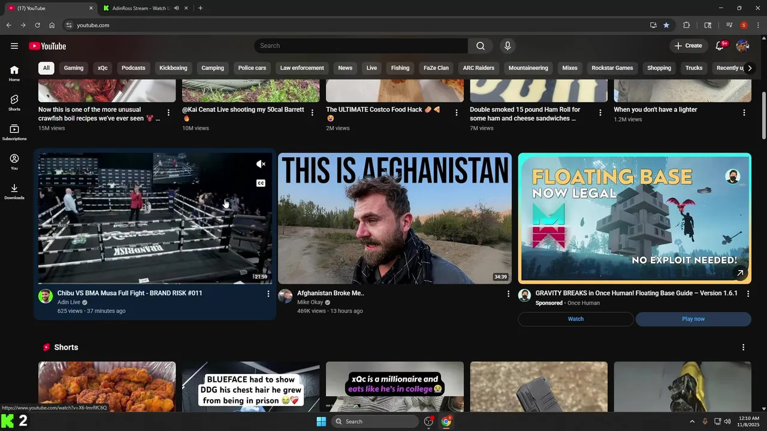Open options for Chibu VS BMA Musa video
The height and width of the screenshot is (431, 767).
(x=268, y=294)
